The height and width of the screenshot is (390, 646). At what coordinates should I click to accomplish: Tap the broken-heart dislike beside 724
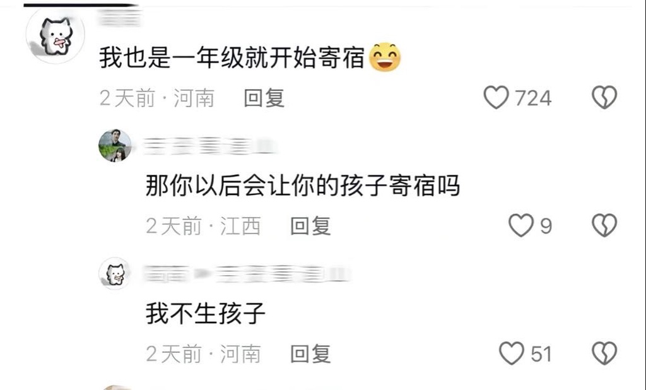click(x=604, y=97)
